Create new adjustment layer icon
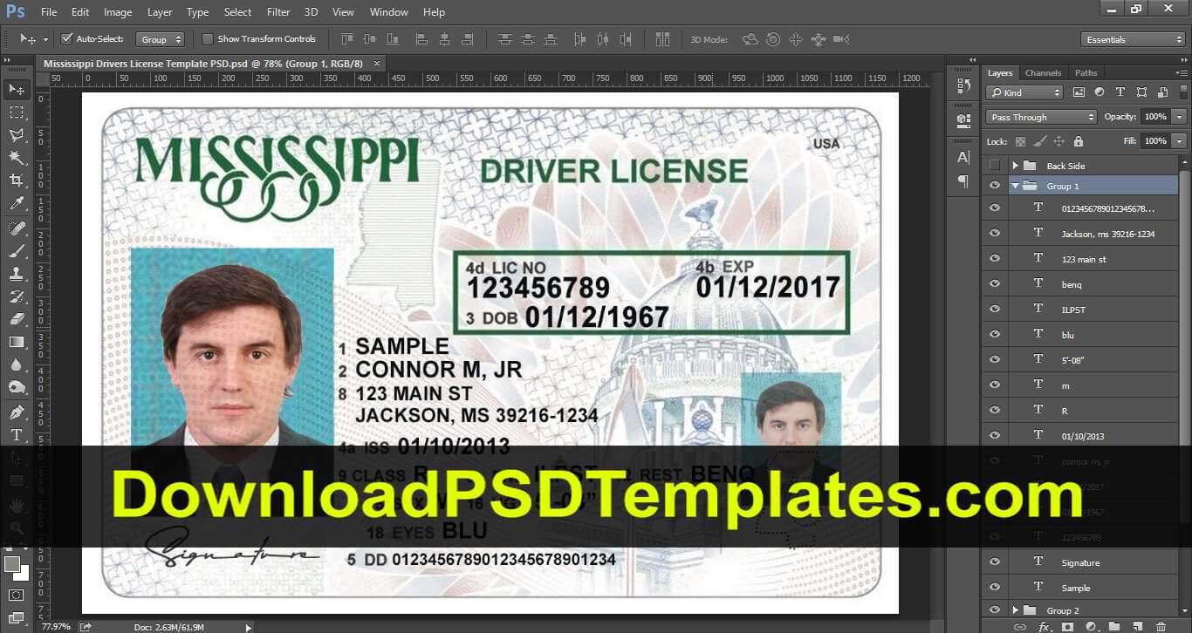This screenshot has width=1192, height=633. [x=1090, y=626]
